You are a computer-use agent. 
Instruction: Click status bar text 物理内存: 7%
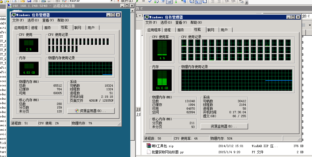click(82, 123)
